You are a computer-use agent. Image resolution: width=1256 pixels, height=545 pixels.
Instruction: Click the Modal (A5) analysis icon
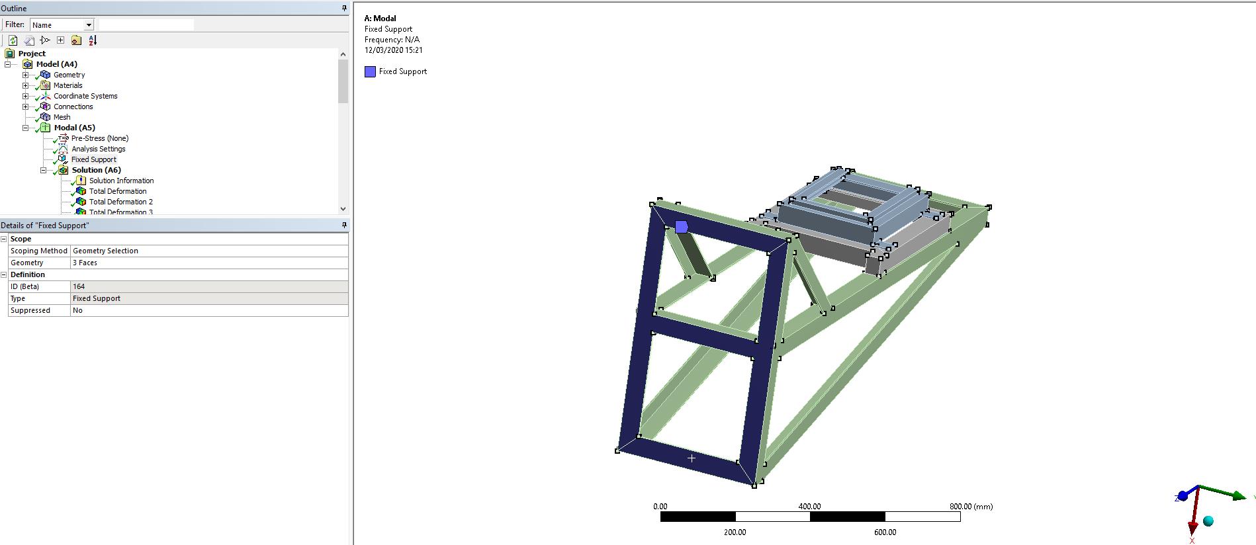pyautogui.click(x=45, y=128)
